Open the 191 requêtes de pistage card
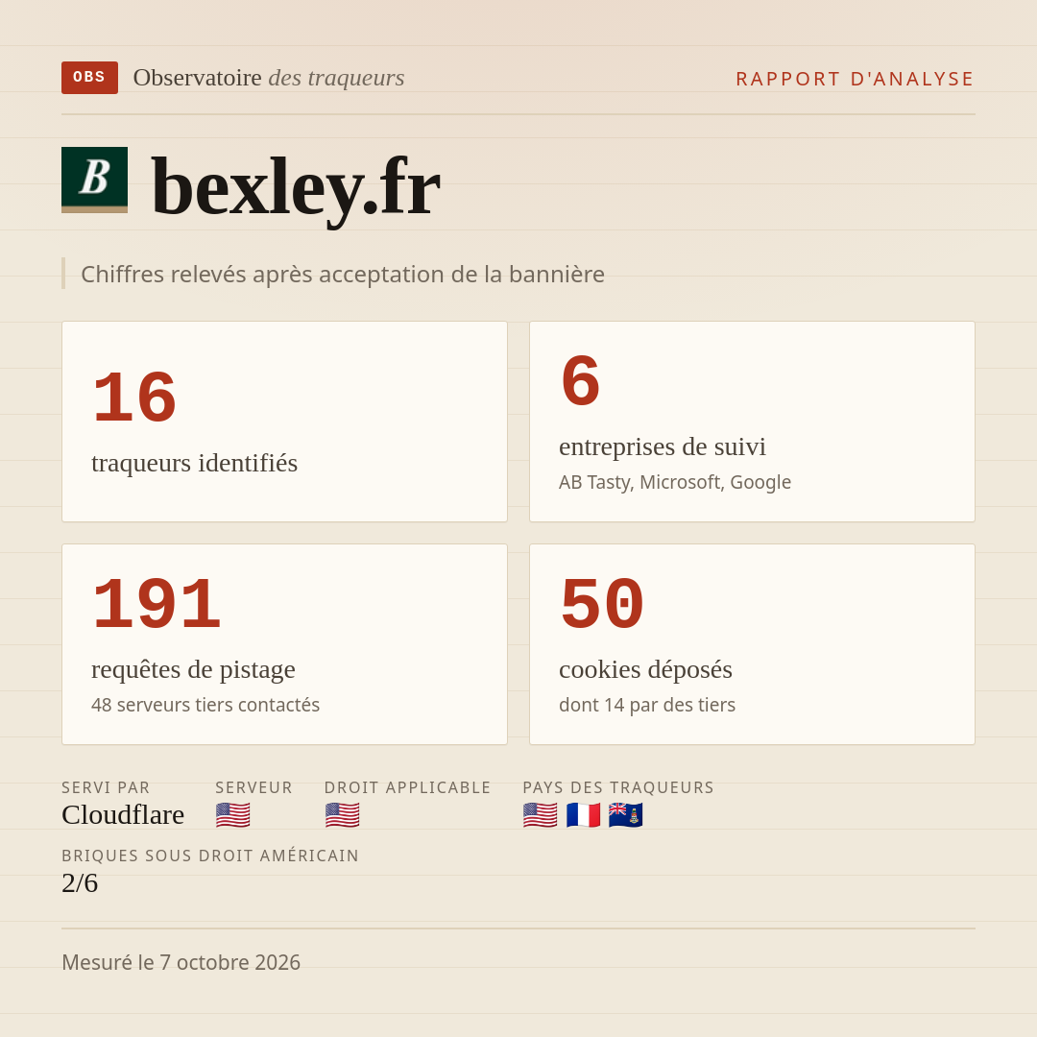Viewport: 1037px width, 1037px height. pyautogui.click(x=284, y=644)
